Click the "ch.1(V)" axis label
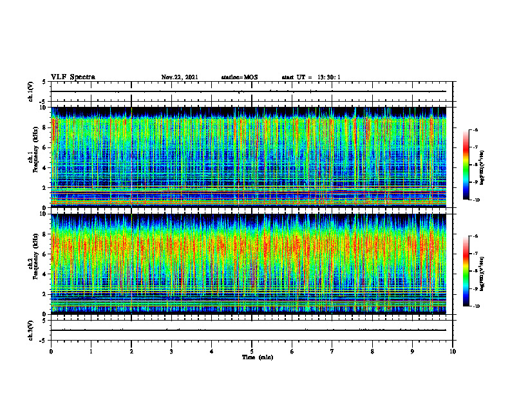Viewport: 510px width, 394px height. click(x=31, y=91)
